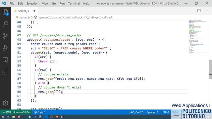Click the vertical editor scrollbar thumb

click(x=210, y=69)
